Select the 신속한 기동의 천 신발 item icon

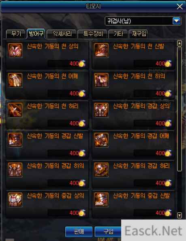pos(101,50)
